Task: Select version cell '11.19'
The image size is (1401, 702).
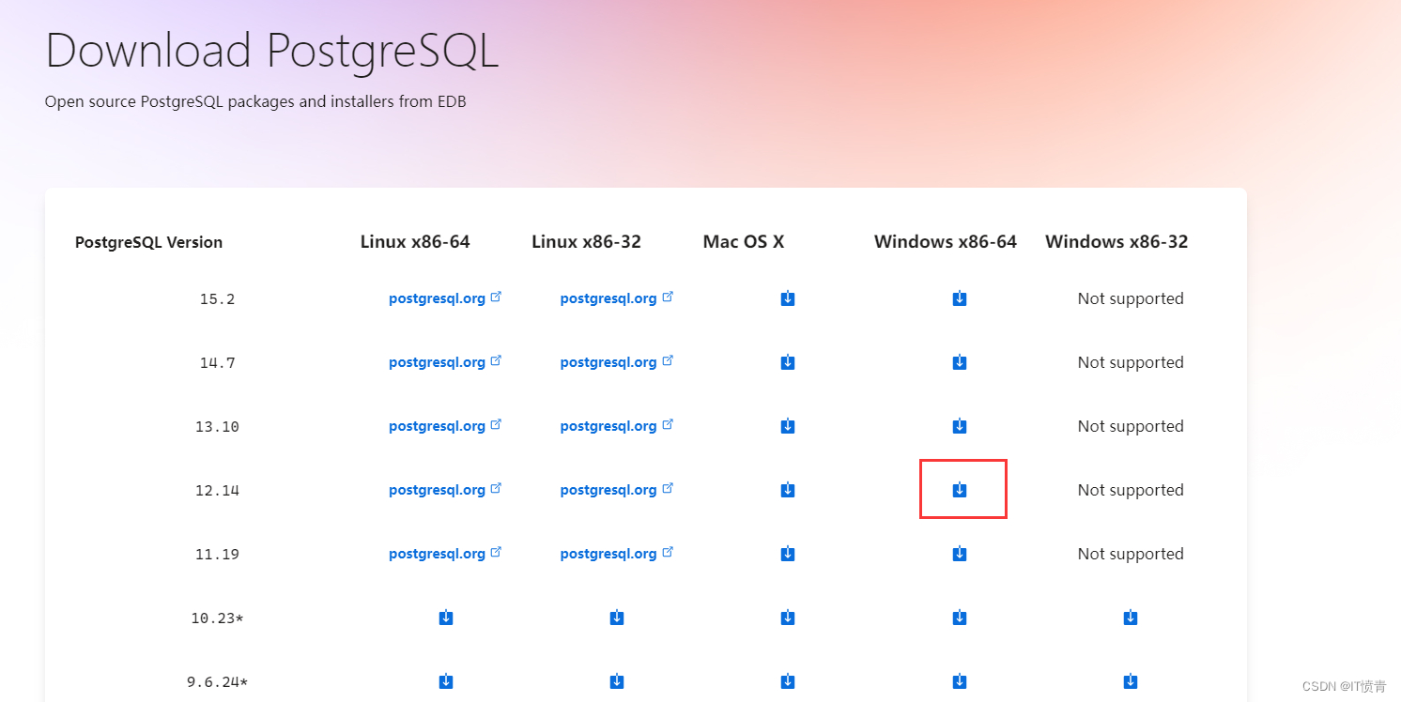Action: tap(217, 555)
